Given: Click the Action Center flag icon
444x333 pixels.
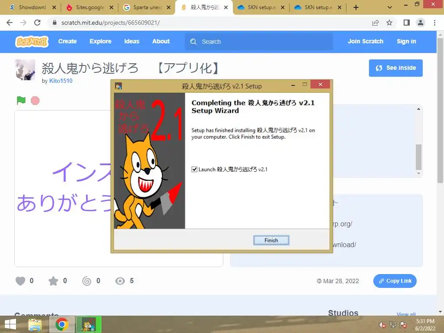Looking at the screenshot, I should [403, 325].
